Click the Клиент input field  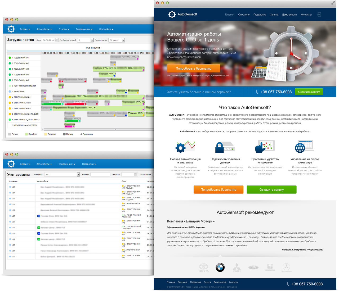coord(100,174)
